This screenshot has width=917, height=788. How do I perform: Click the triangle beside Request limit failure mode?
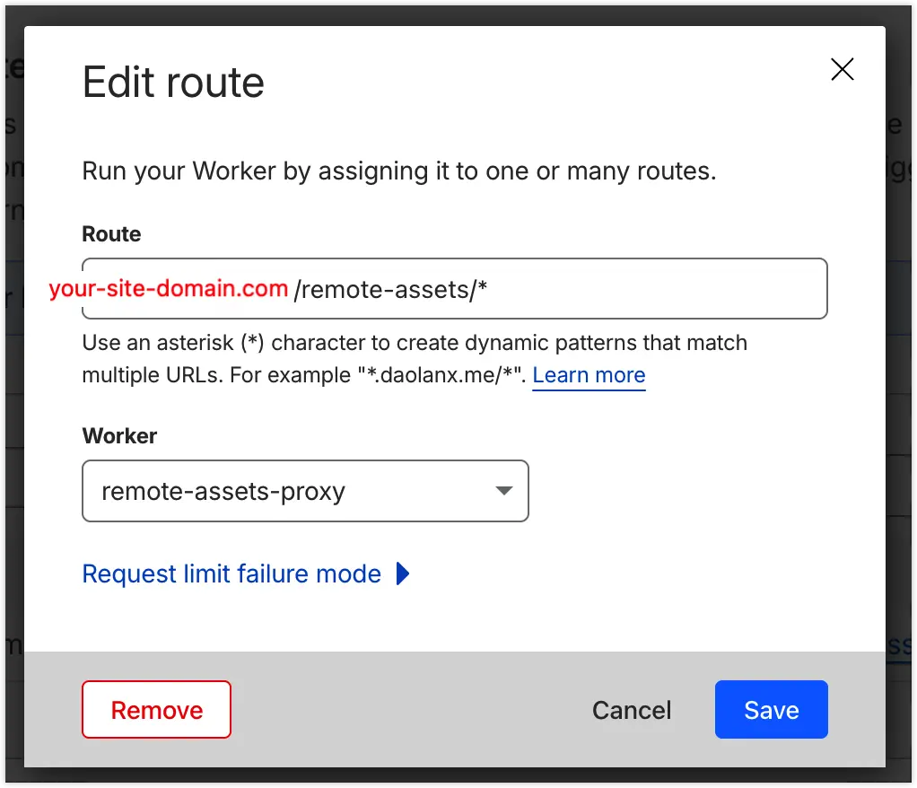pyautogui.click(x=403, y=573)
